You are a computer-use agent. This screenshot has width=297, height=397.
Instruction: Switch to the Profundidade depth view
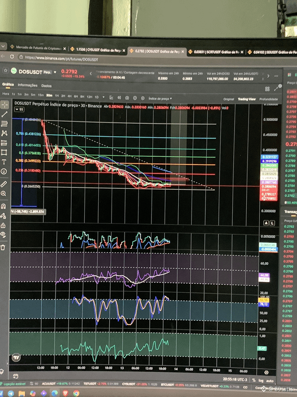coord(268,99)
